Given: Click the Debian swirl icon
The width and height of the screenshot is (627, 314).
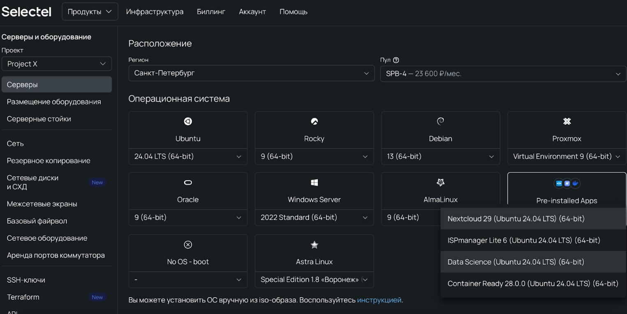Looking at the screenshot, I should tap(440, 121).
